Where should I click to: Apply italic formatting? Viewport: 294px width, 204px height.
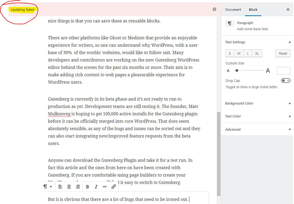96,187
